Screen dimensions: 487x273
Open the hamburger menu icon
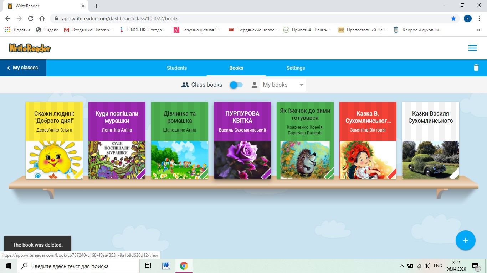472,48
